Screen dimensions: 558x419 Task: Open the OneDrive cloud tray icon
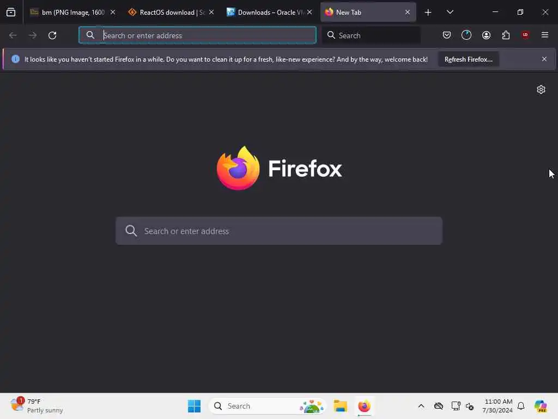coord(439,406)
